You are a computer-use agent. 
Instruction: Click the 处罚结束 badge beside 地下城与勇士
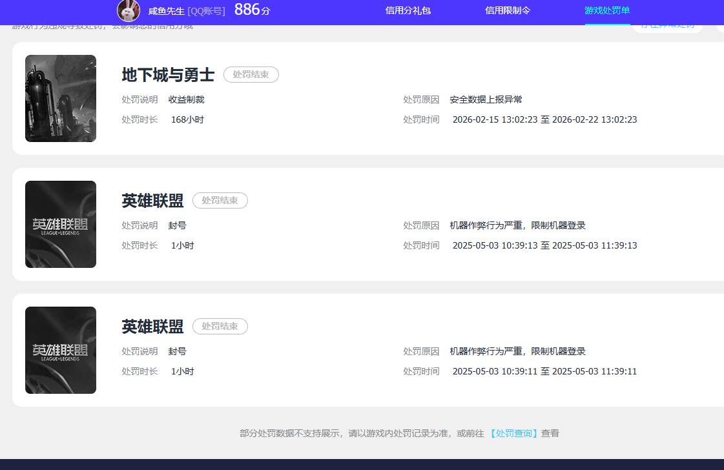point(251,74)
